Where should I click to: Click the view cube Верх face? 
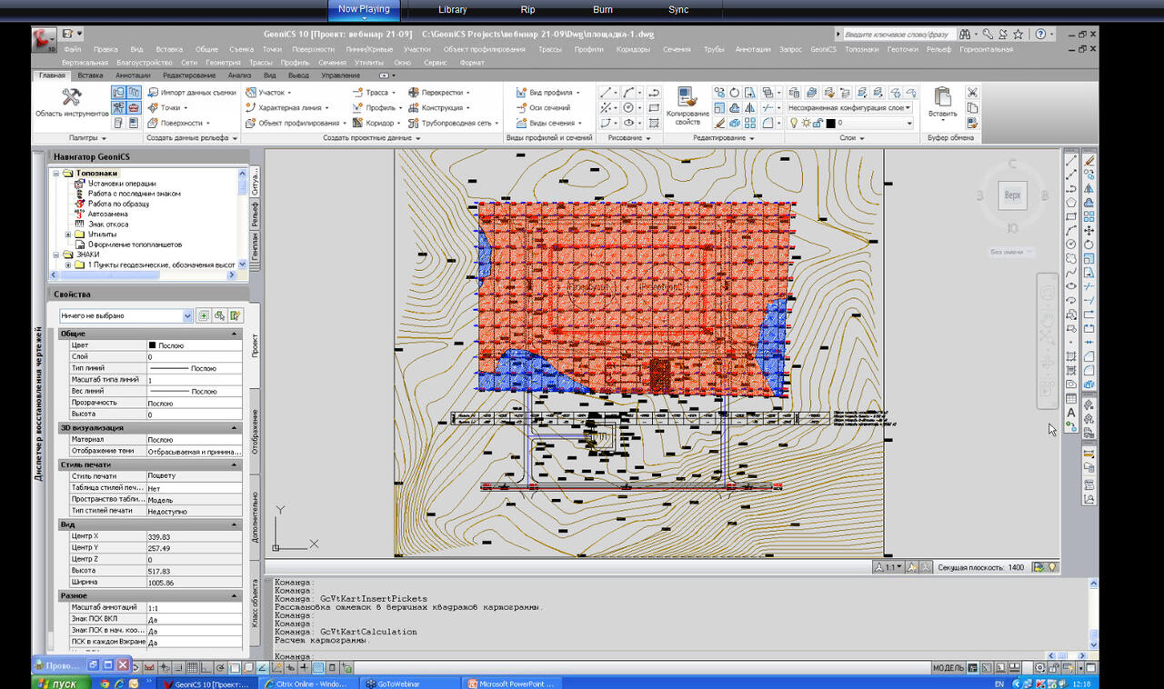[x=1012, y=195]
